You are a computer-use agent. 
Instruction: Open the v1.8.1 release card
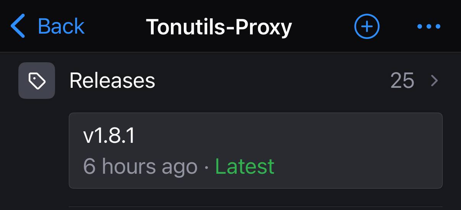click(255, 150)
